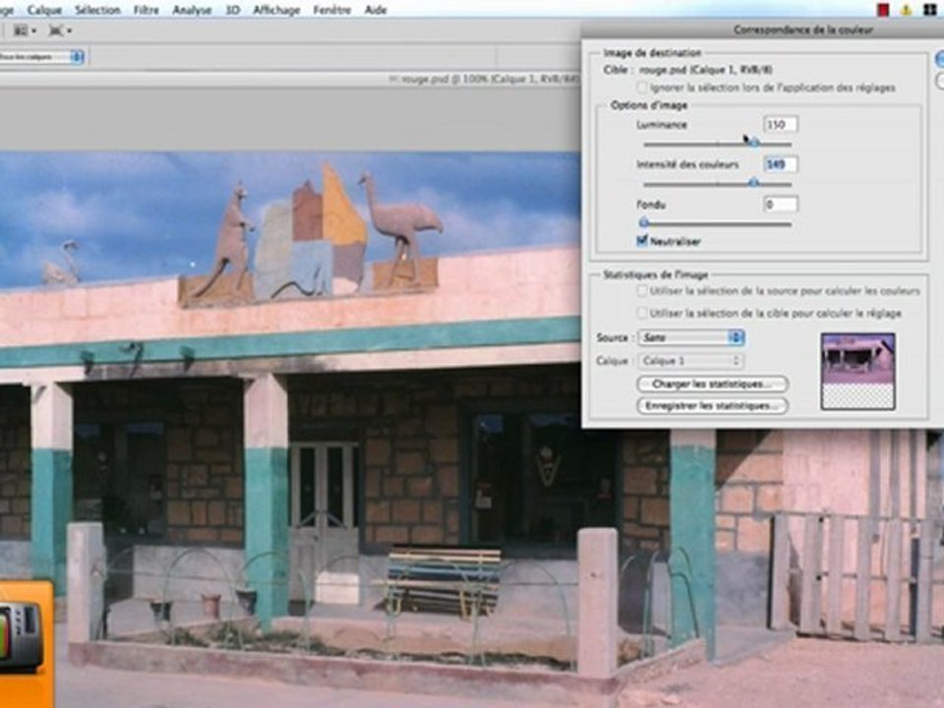
Task: Open the Source dropdown showing Sans
Action: click(x=691, y=337)
